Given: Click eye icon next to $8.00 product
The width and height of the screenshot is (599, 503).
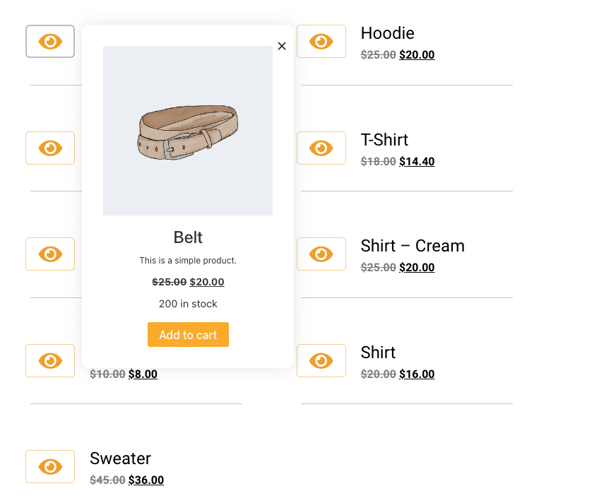Looking at the screenshot, I should pyautogui.click(x=50, y=360).
